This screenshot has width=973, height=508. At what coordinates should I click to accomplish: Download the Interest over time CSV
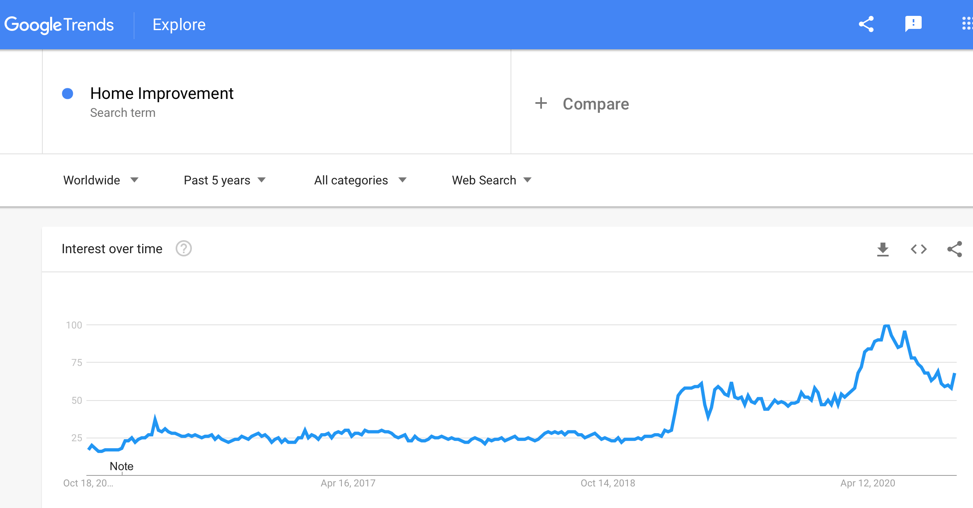point(883,249)
